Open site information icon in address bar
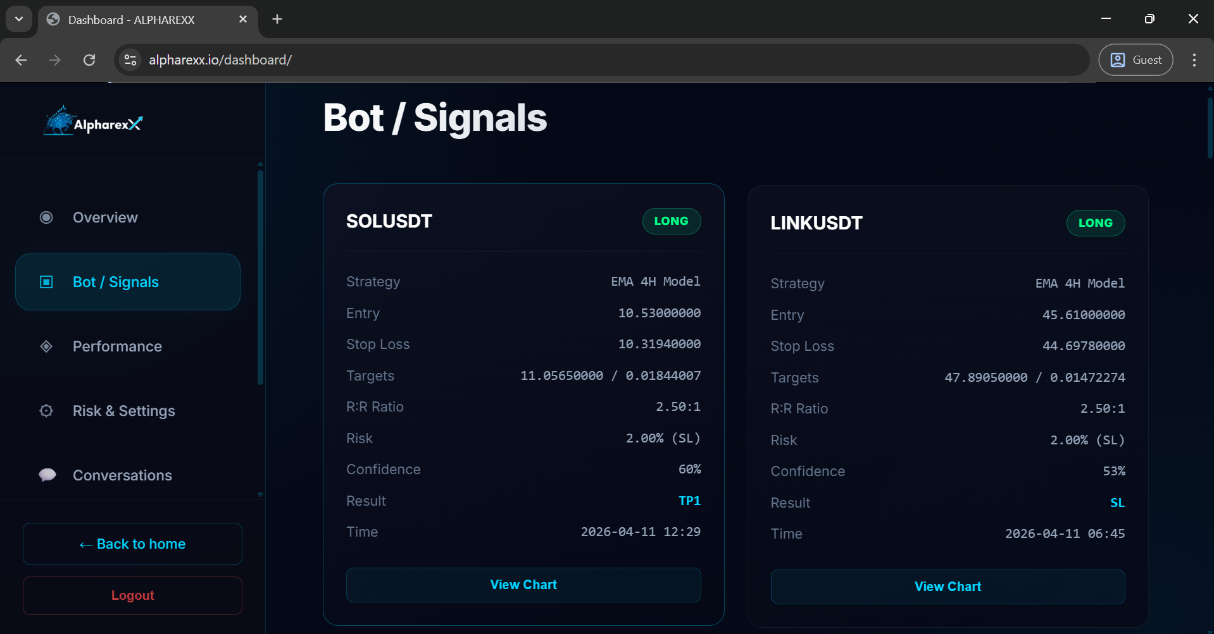Viewport: 1214px width, 634px height. point(130,60)
